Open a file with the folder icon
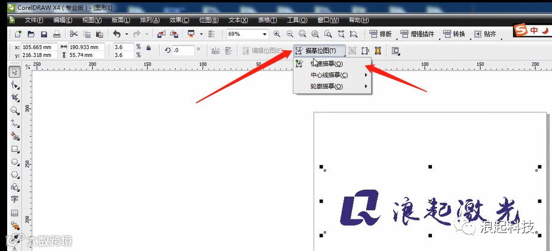 [x=31, y=34]
